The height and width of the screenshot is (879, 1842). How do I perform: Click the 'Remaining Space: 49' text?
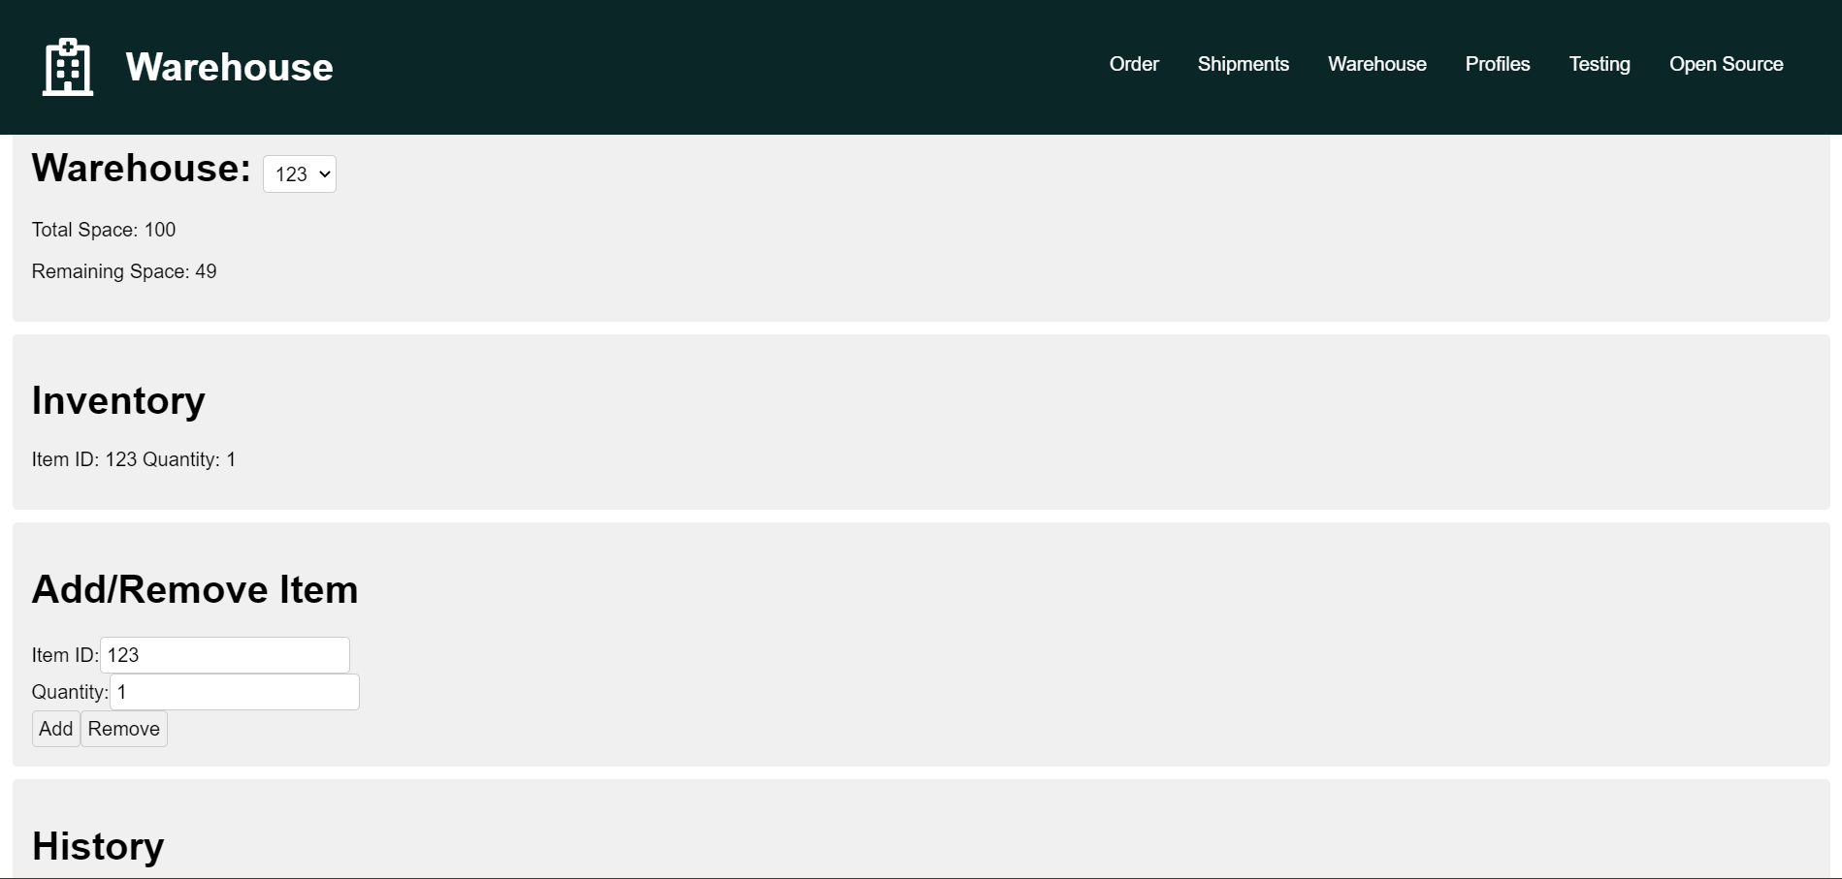tap(124, 271)
